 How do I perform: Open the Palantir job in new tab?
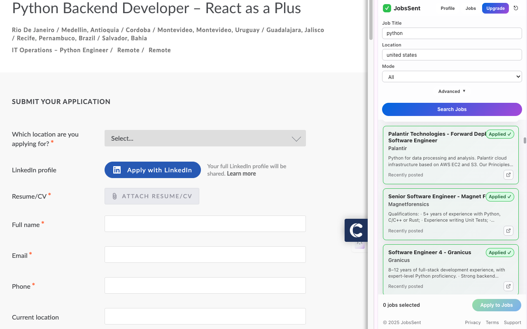coord(508,175)
